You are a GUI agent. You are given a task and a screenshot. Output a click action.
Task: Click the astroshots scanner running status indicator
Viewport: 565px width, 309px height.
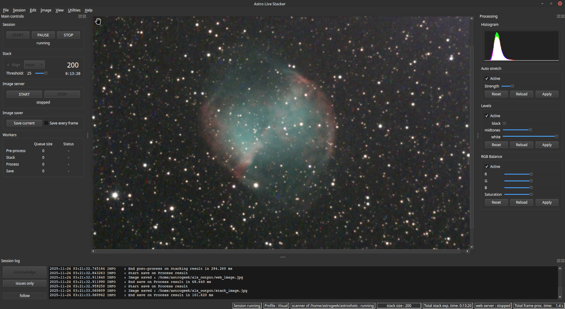[333, 305]
